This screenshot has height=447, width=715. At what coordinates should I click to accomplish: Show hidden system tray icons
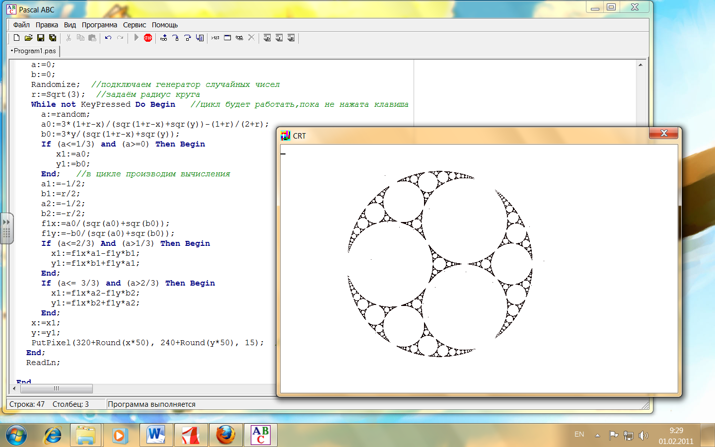click(597, 435)
